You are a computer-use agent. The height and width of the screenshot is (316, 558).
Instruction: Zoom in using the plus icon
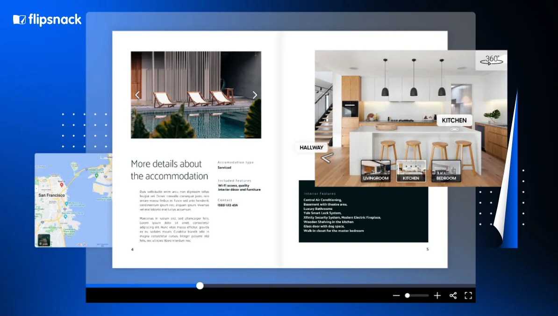(x=437, y=295)
